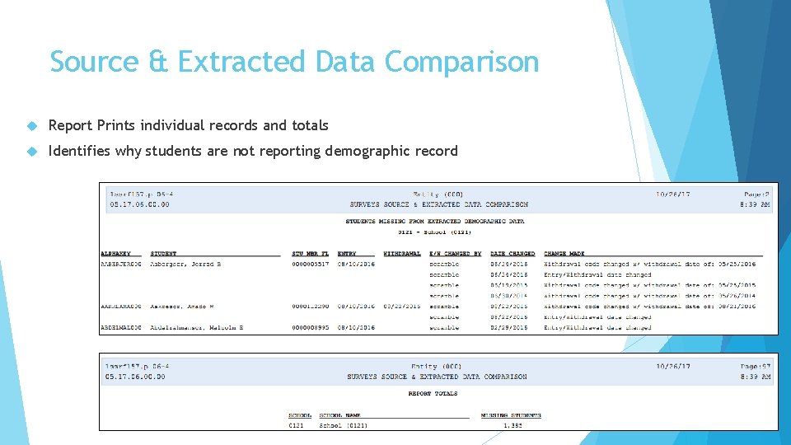Select student number 0000008995
Viewport: 791px width, 445px height.
311,327
